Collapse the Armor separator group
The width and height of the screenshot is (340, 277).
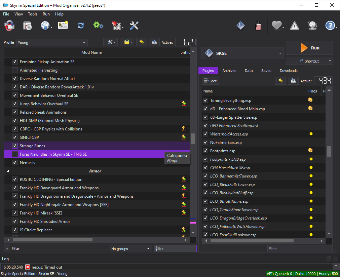click(x=8, y=171)
